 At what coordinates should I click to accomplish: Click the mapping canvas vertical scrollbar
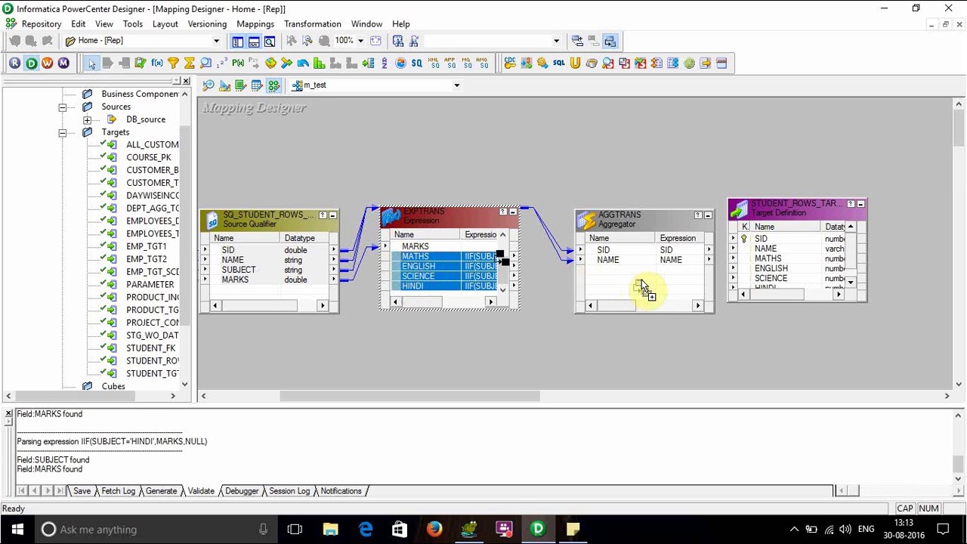click(959, 244)
